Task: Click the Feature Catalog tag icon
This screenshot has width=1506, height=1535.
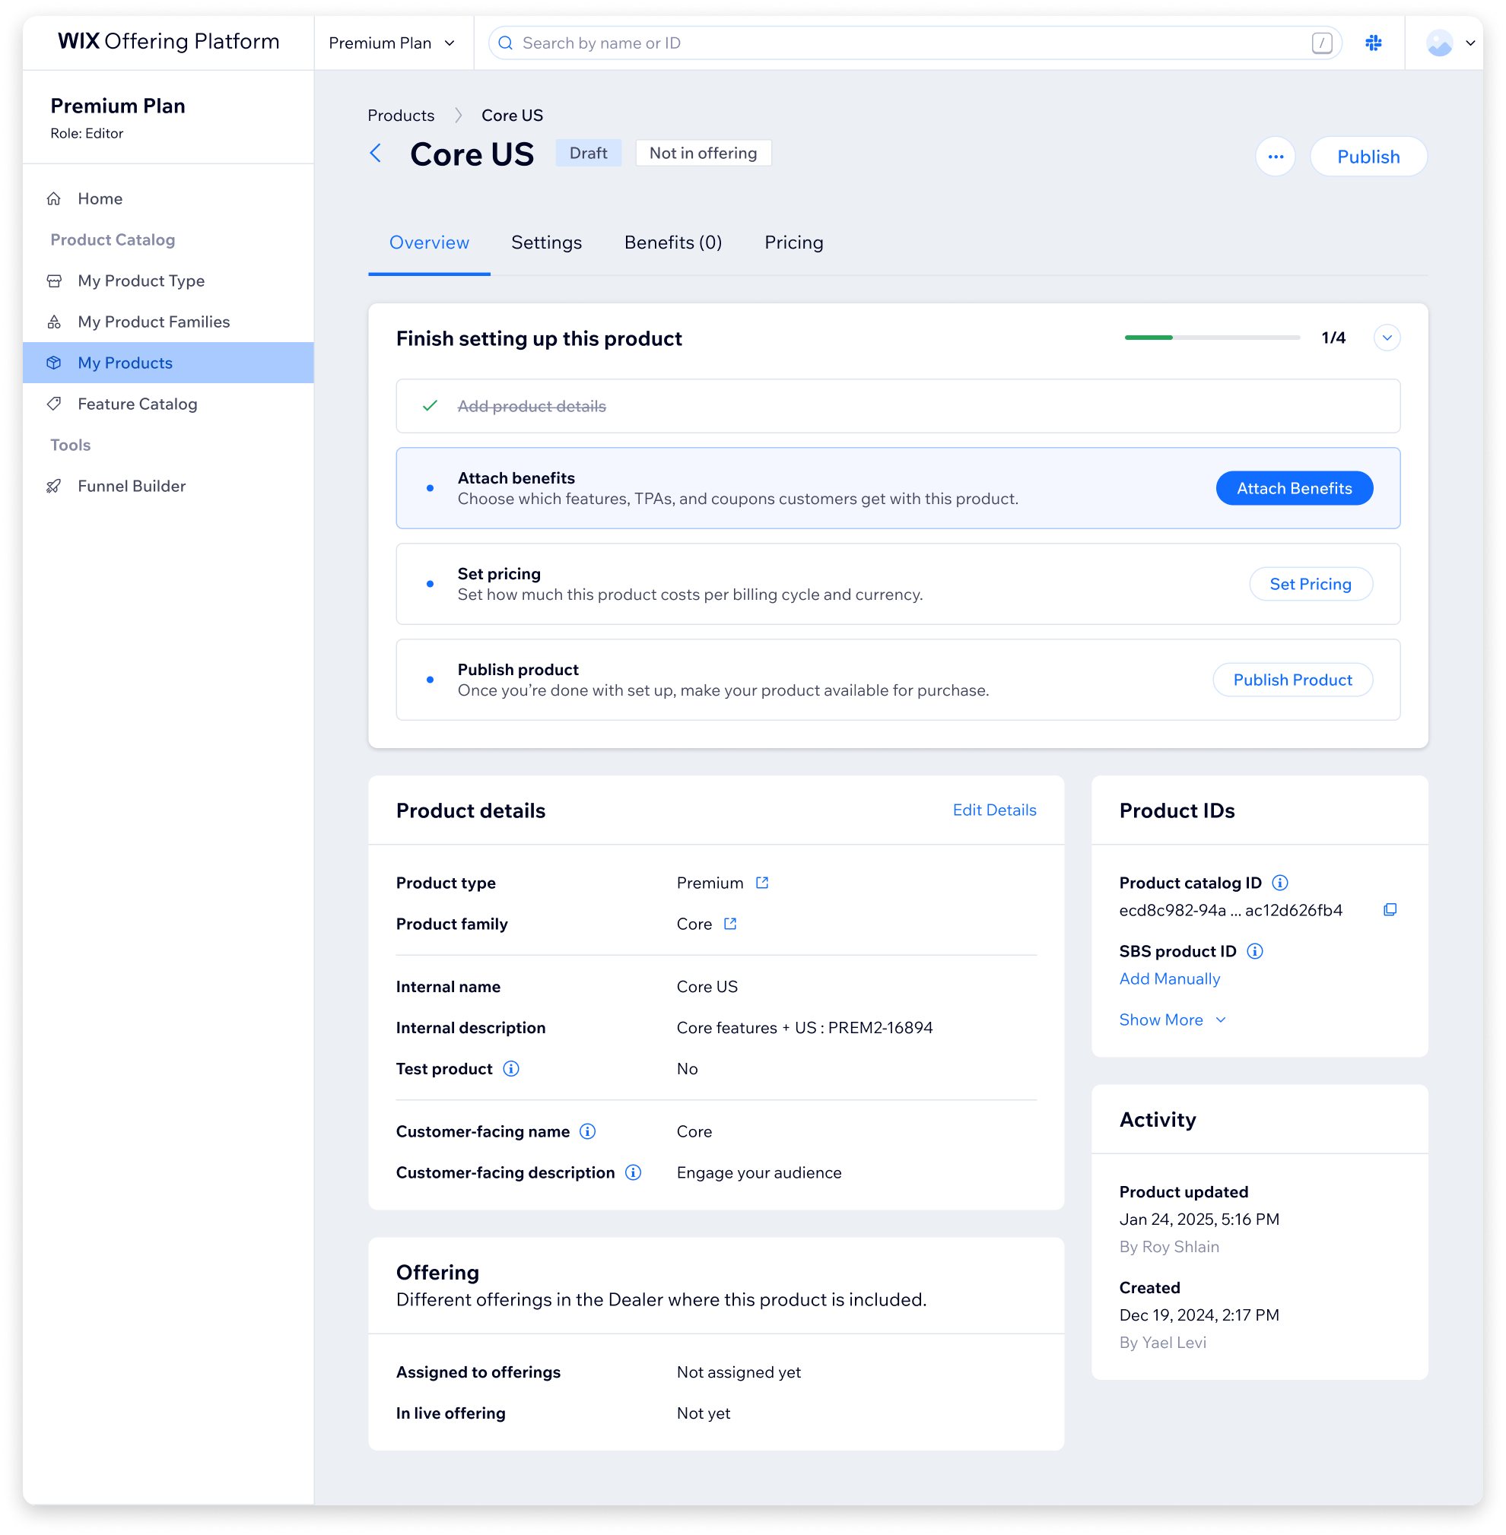Action: point(54,404)
